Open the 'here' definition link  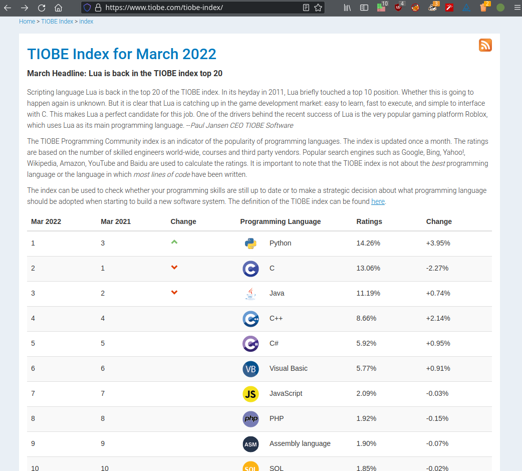click(378, 201)
